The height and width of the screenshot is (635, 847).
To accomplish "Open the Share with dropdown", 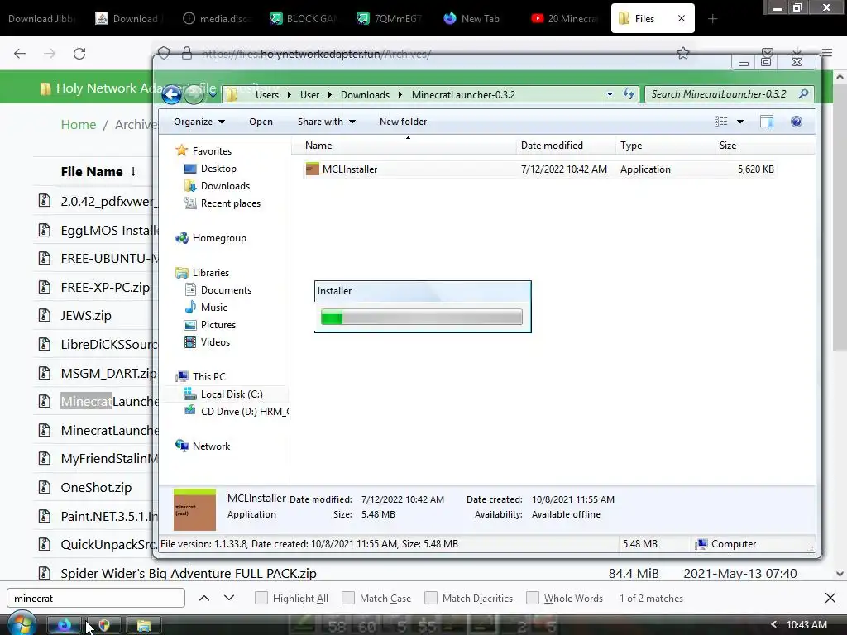I will 326,122.
